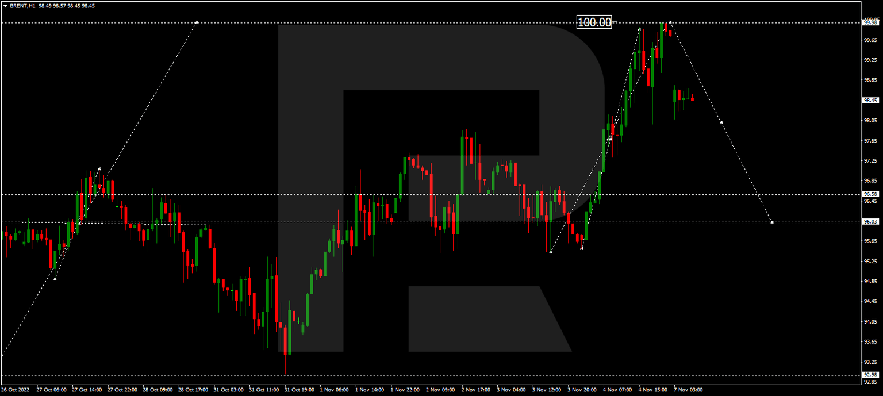Viewport: 883px width, 396px height.
Task: Click the 97.65 price axis value
Action: (870, 141)
